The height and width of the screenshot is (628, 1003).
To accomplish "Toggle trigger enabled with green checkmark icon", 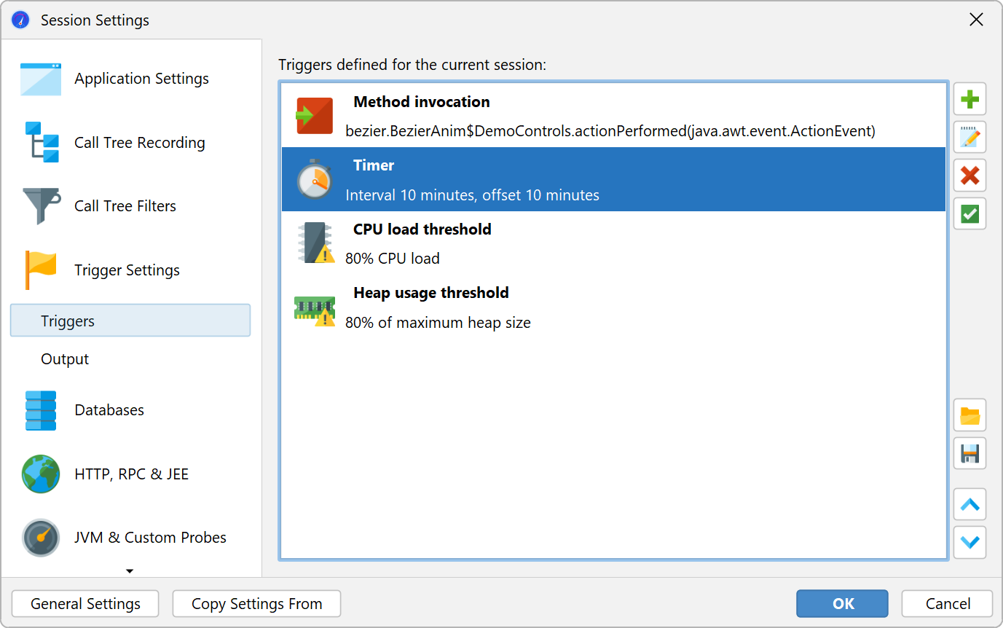I will [x=969, y=214].
